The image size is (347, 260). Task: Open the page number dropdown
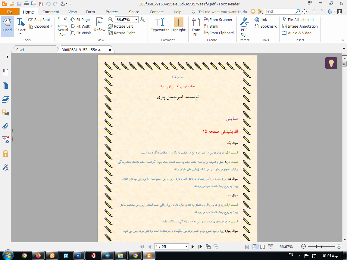point(186,246)
